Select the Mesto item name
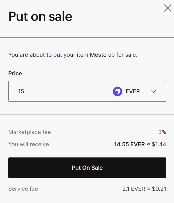Screen dimensions: 174x203 point(98,55)
